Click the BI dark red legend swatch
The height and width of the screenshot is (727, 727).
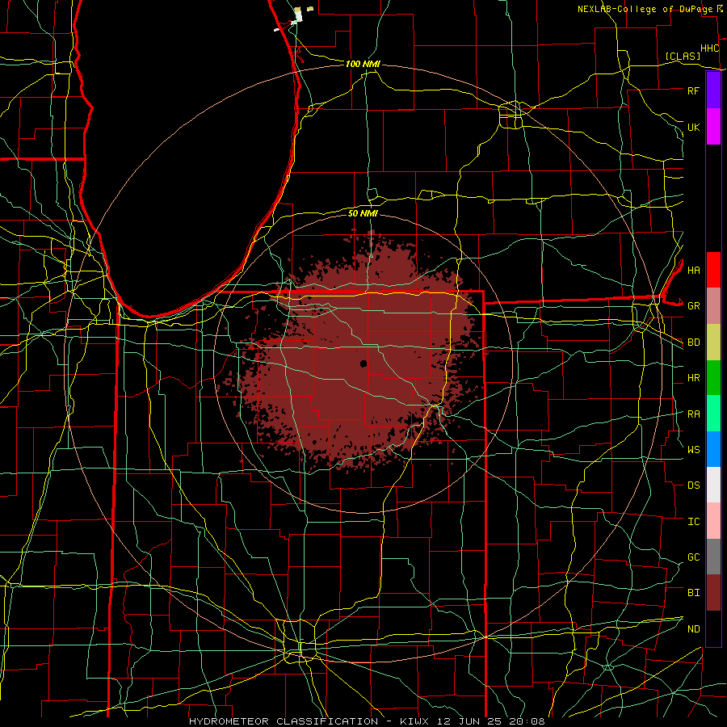[x=713, y=593]
